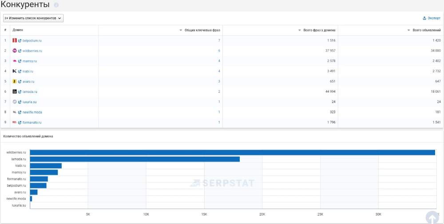Click the Экспорт button
The height and width of the screenshot is (224, 444).
(x=431, y=18)
